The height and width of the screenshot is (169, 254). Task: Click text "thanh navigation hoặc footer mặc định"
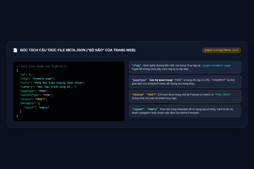[154, 113]
